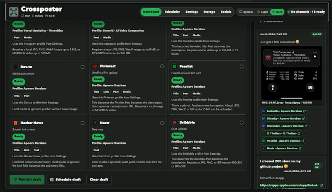332x192 pixels.
Task: Open the Peerlist · Apoorv Darshan link
Action: click(283, 141)
